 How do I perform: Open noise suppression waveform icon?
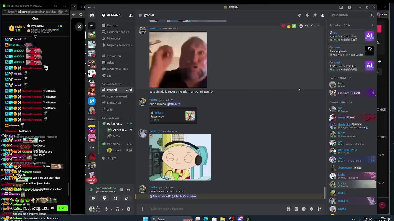pyautogui.click(x=121, y=190)
